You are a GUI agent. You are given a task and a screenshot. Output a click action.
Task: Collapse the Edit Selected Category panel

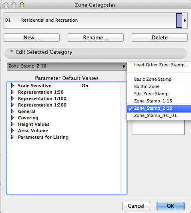click(x=12, y=51)
